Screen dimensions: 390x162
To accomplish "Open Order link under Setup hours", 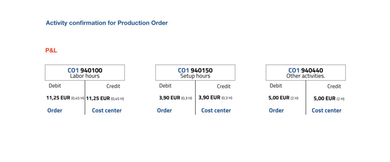I will 165,110.
